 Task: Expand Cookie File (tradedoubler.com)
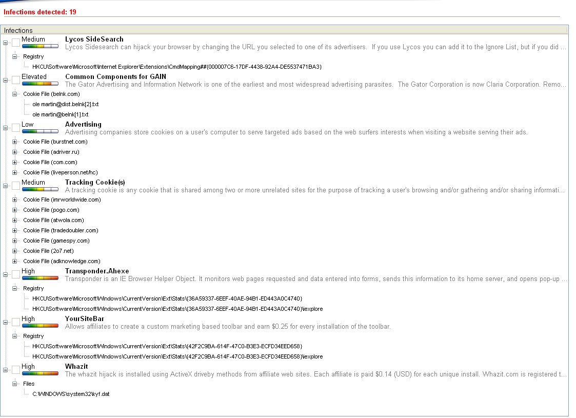(15, 231)
